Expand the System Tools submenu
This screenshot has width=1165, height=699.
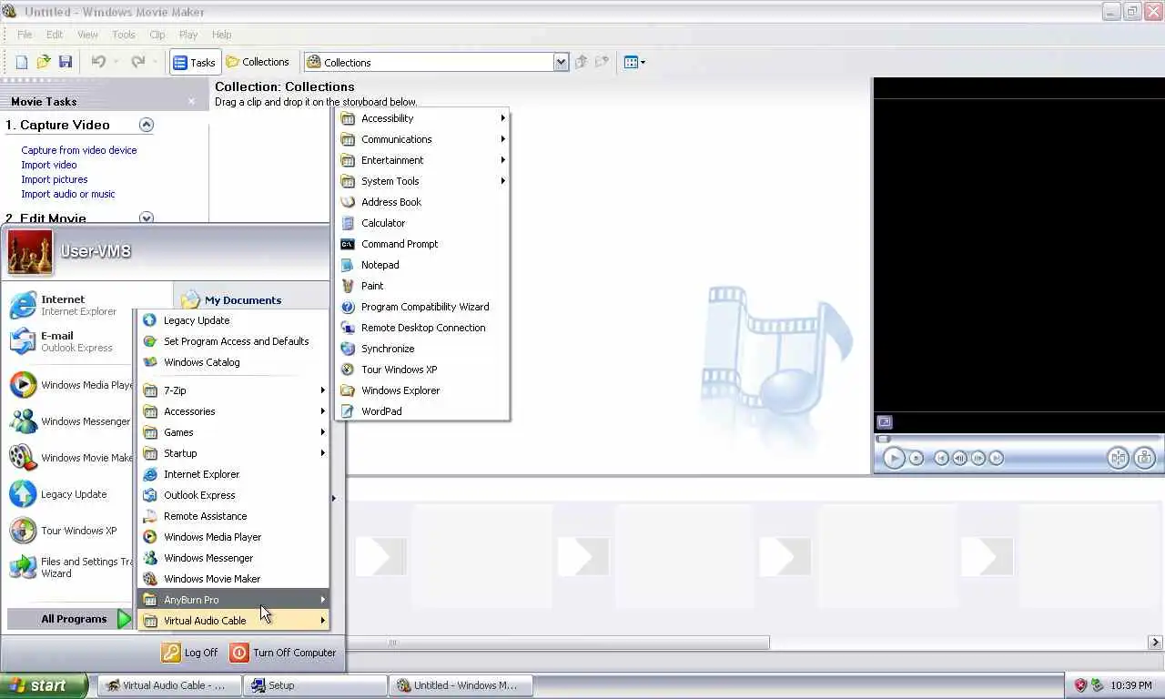(422, 181)
